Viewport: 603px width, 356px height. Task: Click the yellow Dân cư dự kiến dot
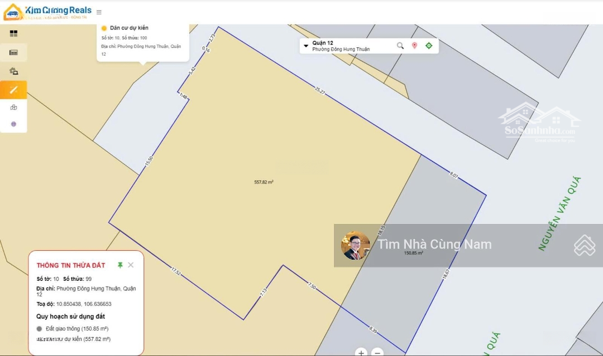click(x=104, y=28)
